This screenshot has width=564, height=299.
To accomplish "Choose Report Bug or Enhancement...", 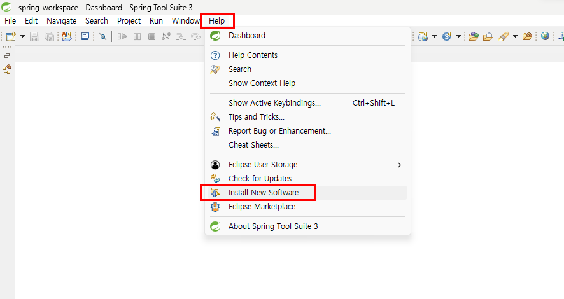I will (307, 131).
